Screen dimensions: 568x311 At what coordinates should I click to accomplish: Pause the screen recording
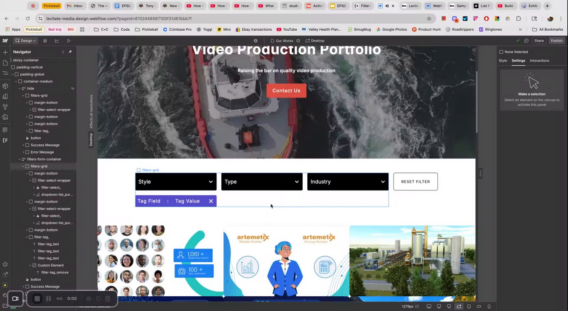[x=48, y=298]
